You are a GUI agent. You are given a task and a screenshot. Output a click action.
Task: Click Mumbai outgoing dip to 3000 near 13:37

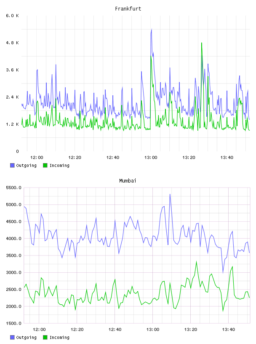pos(223,272)
